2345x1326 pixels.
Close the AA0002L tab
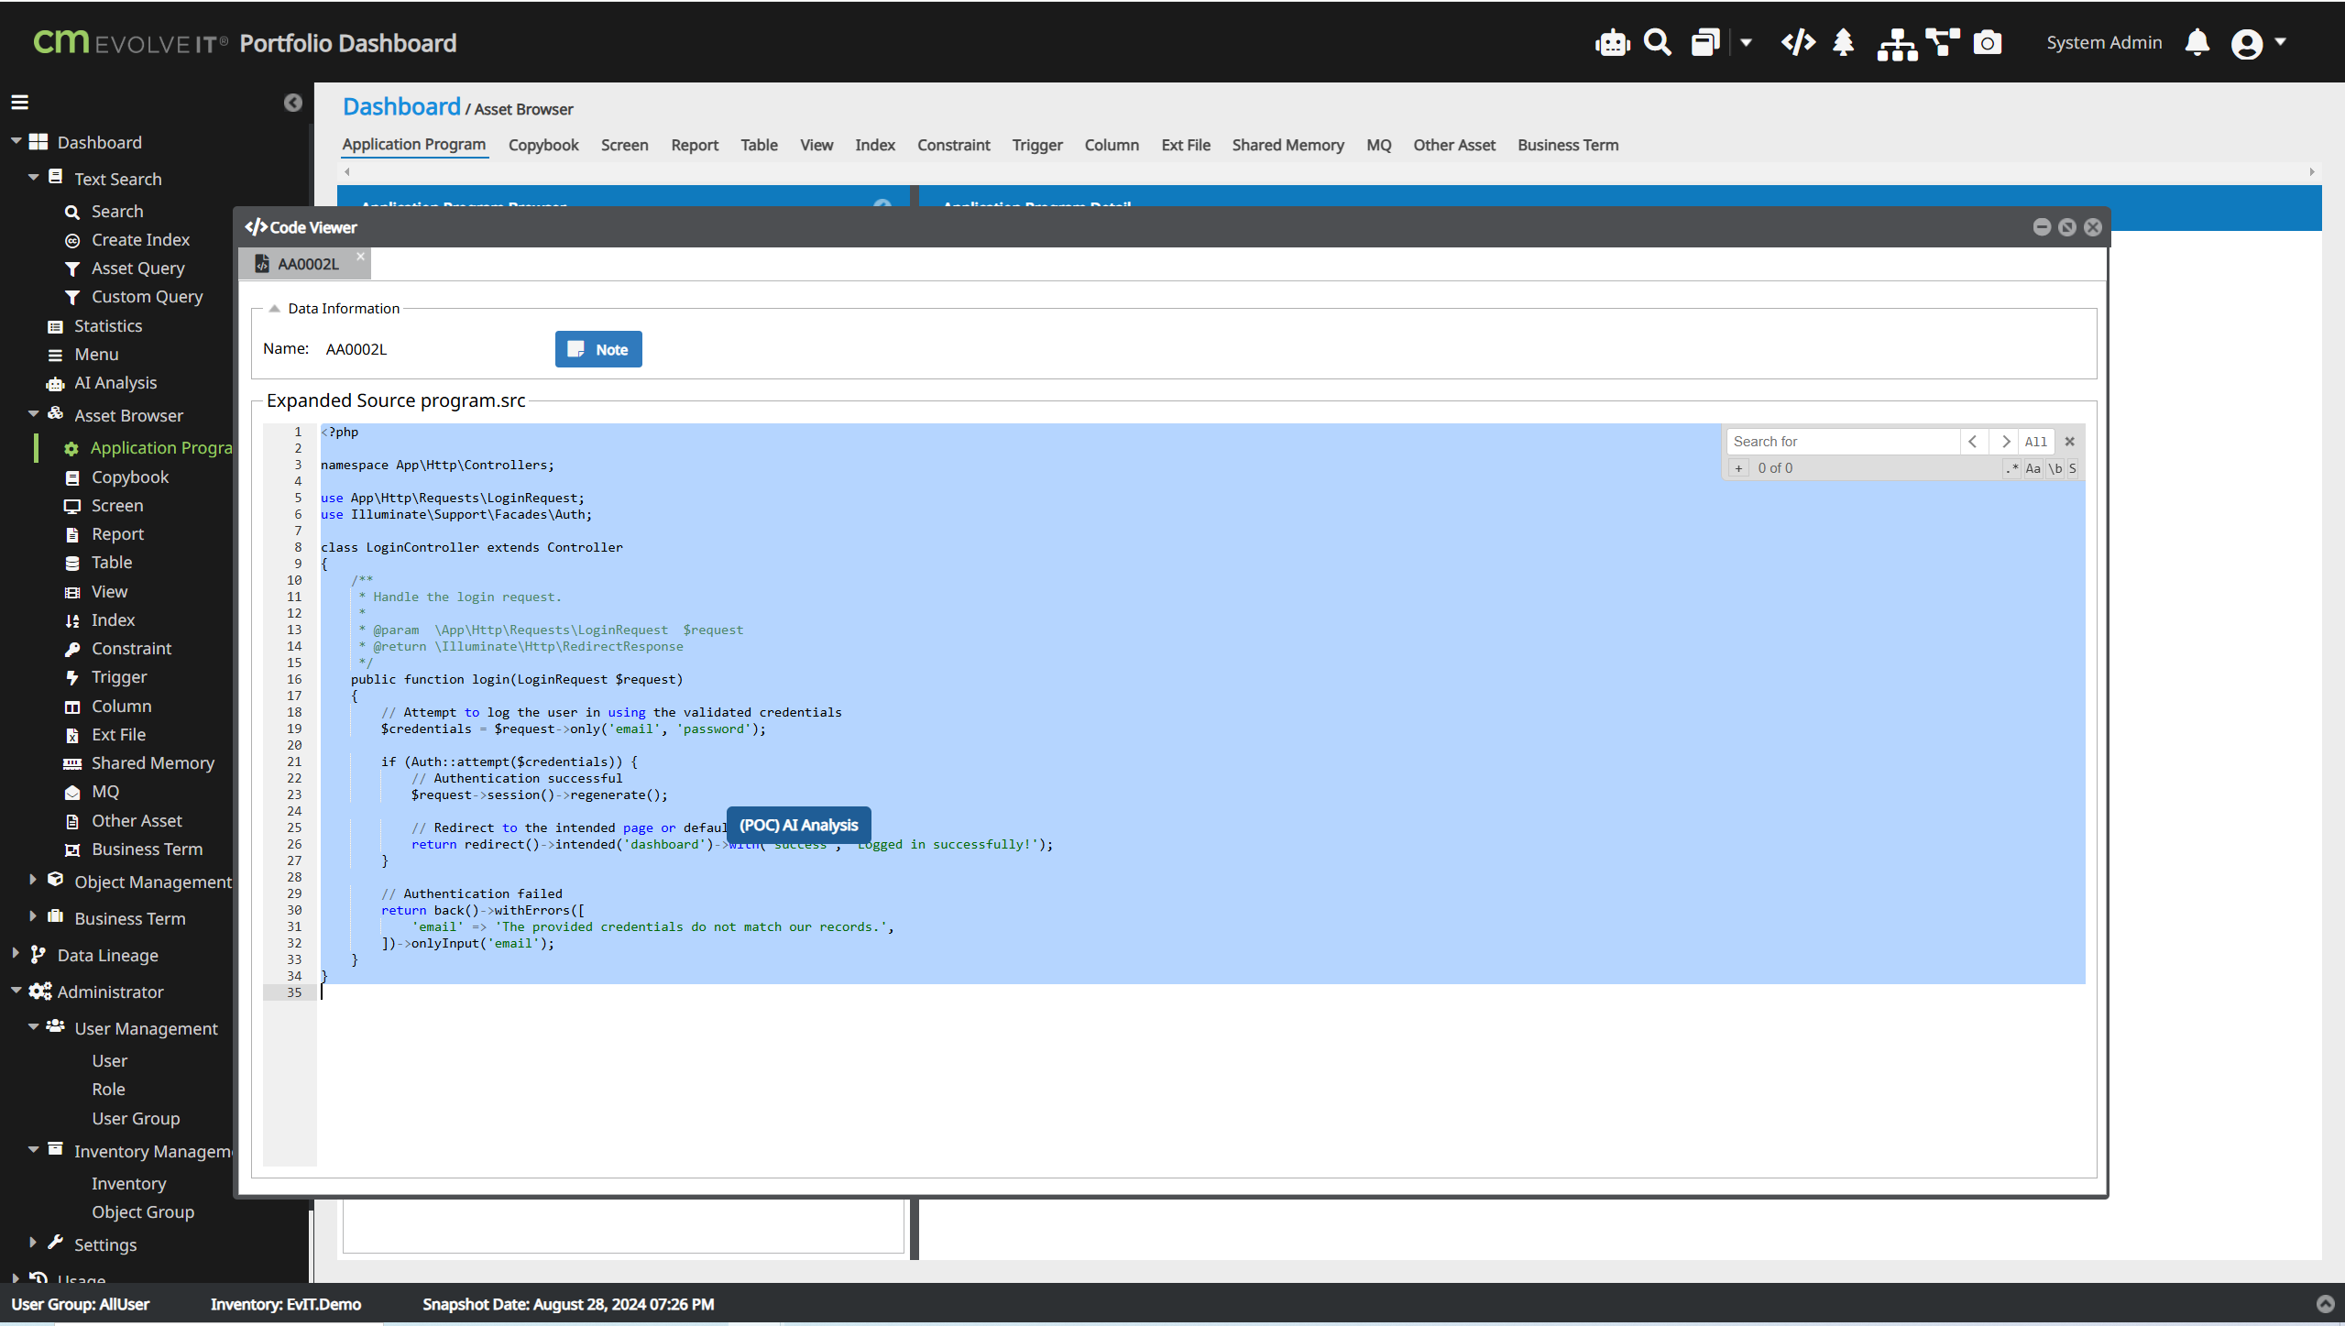[x=361, y=257]
